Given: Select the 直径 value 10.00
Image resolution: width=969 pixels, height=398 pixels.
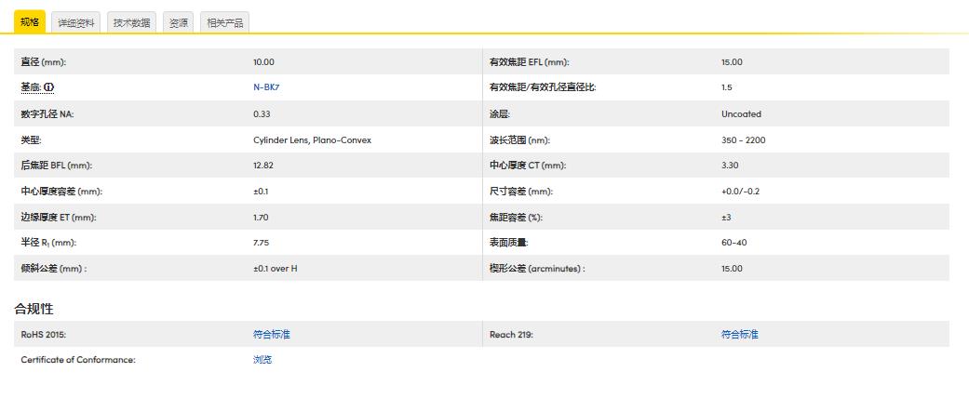Looking at the screenshot, I should 263,62.
